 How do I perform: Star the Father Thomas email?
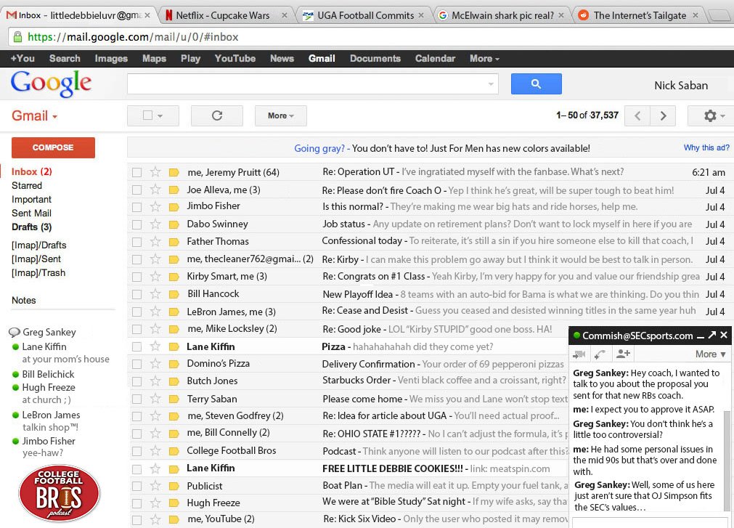tap(155, 242)
